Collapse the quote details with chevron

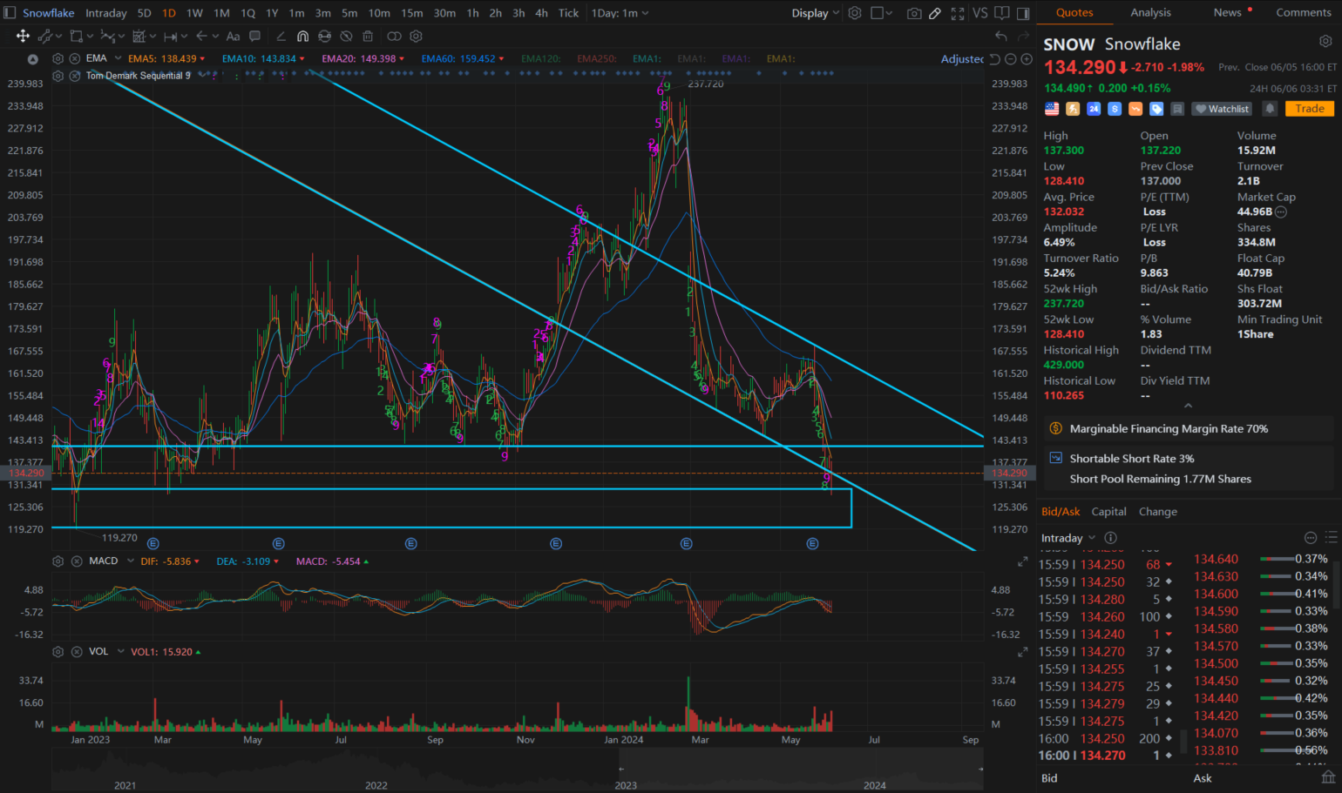tap(1188, 406)
